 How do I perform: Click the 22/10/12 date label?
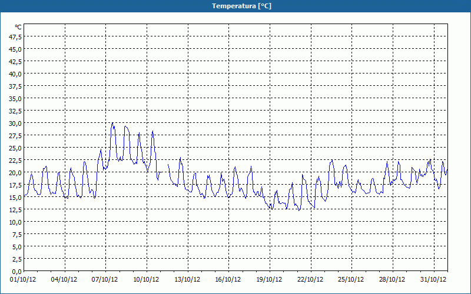(310, 280)
